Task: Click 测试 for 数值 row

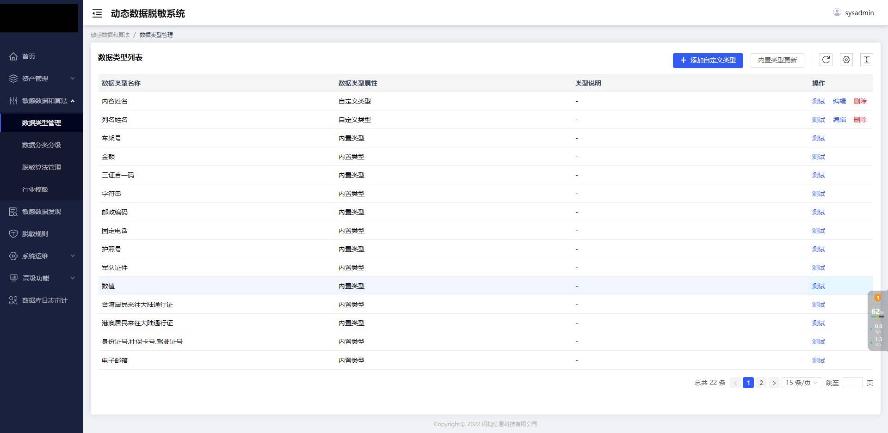Action: coord(819,286)
